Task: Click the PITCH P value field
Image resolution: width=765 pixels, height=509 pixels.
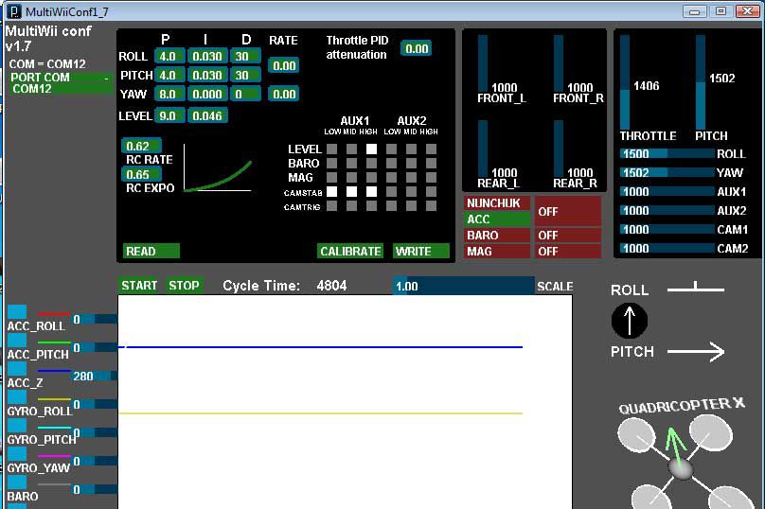Action: coord(169,75)
